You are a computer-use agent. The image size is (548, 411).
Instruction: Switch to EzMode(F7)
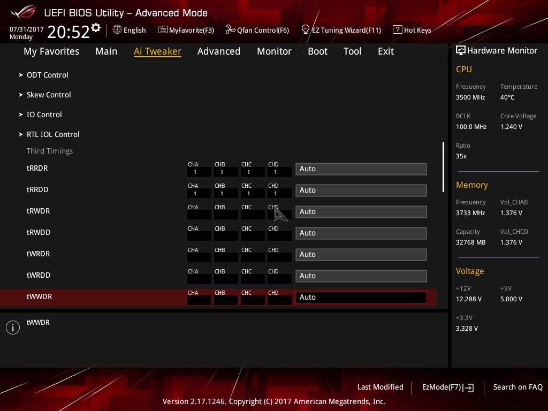tap(447, 387)
